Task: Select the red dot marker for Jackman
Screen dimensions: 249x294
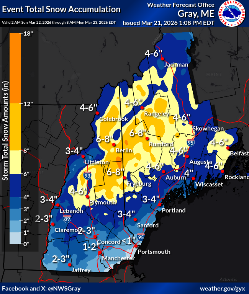Action: click(162, 59)
